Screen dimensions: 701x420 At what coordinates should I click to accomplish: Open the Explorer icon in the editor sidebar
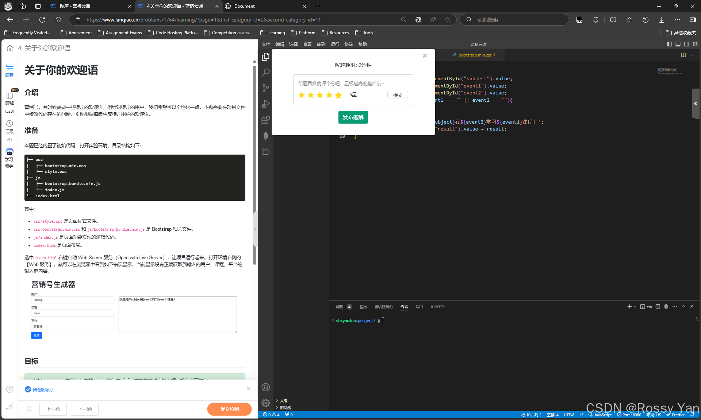point(265,57)
